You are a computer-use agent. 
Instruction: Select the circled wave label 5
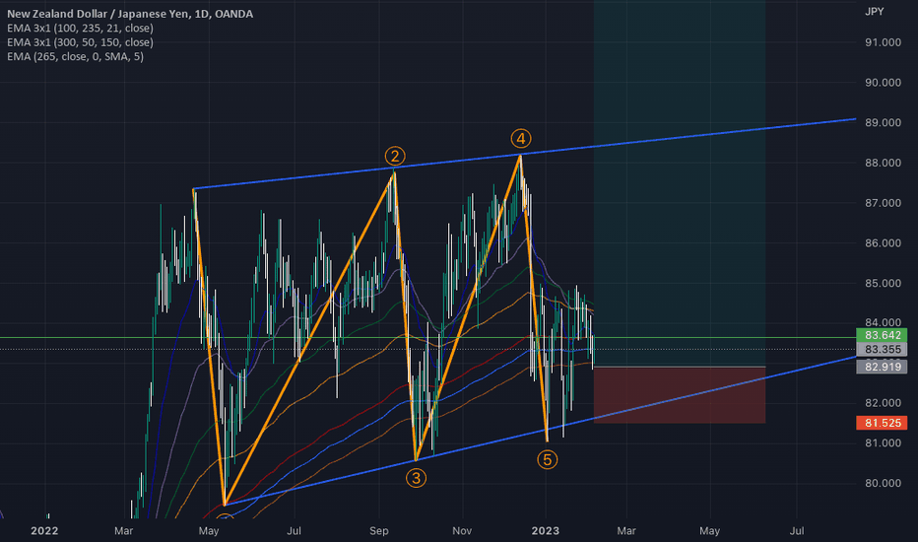pos(547,459)
